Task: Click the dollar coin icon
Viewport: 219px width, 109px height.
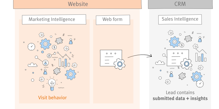Action: pyautogui.click(x=54, y=47)
